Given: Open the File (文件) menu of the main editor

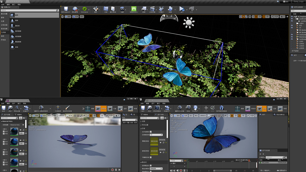Looking at the screenshot, I should [x=3, y=5].
